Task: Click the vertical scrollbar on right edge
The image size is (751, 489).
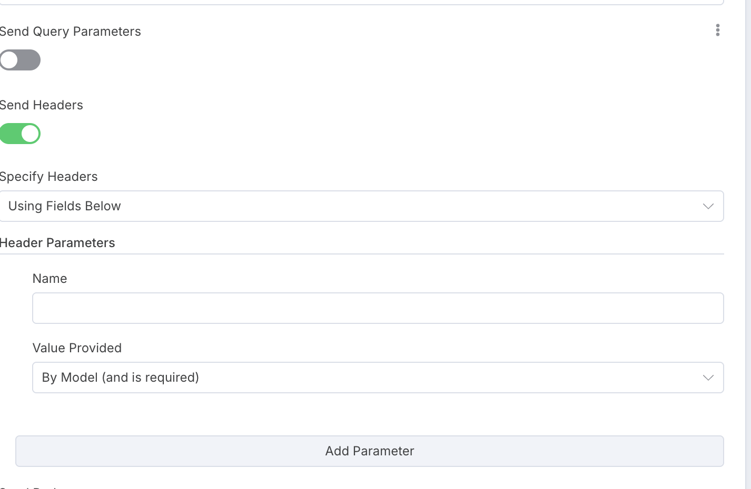Action: pos(748,244)
